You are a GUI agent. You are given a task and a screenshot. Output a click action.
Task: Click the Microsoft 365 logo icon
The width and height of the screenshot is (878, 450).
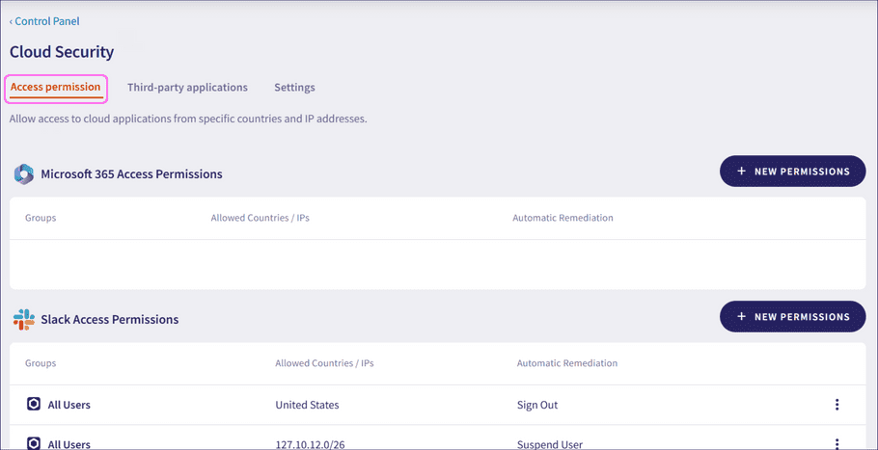click(23, 173)
